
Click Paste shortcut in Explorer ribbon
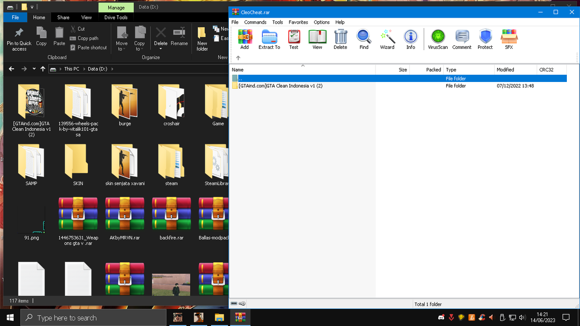tap(89, 48)
